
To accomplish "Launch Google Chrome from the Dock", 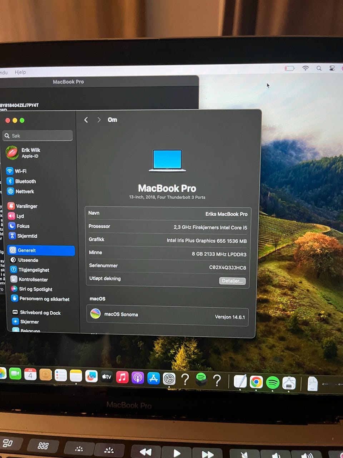I will pos(256,382).
